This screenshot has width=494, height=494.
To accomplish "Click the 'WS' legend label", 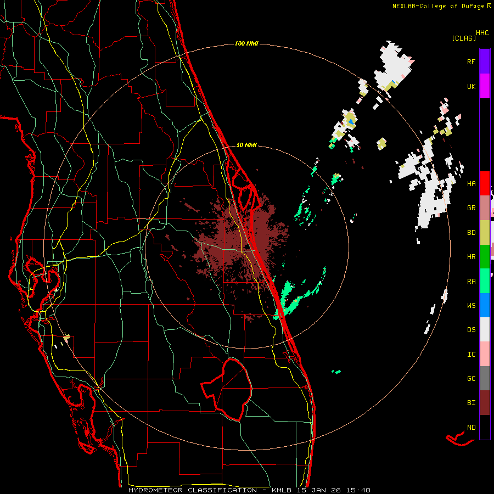I will 471,306.
